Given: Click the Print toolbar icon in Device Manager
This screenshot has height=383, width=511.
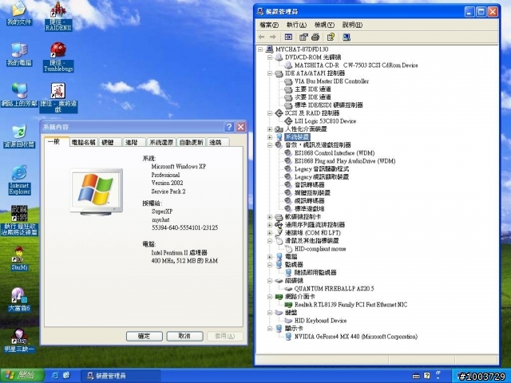Looking at the screenshot, I should pyautogui.click(x=315, y=38).
